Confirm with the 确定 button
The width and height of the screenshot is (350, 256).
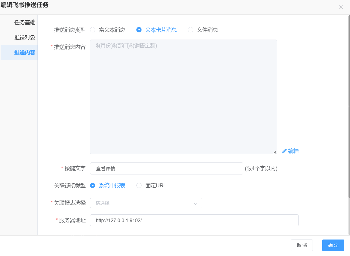(333, 245)
